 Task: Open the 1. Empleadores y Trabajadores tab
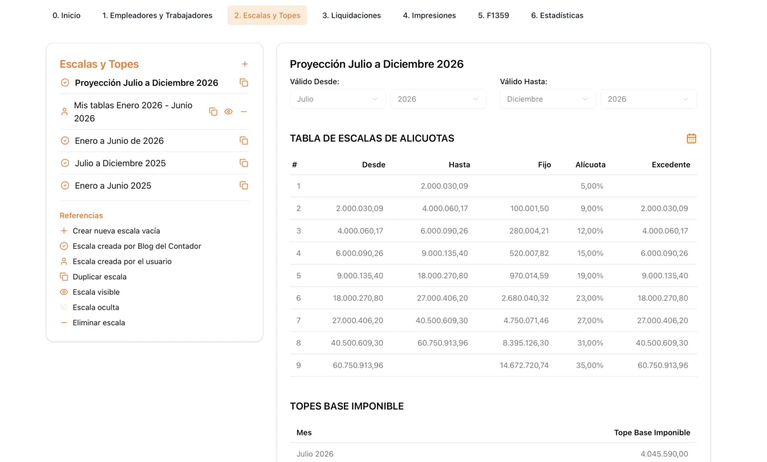(157, 15)
